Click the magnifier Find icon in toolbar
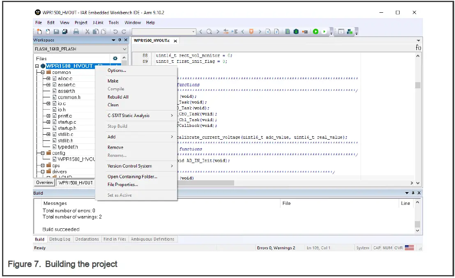The height and width of the screenshot is (278, 455). 209,32
